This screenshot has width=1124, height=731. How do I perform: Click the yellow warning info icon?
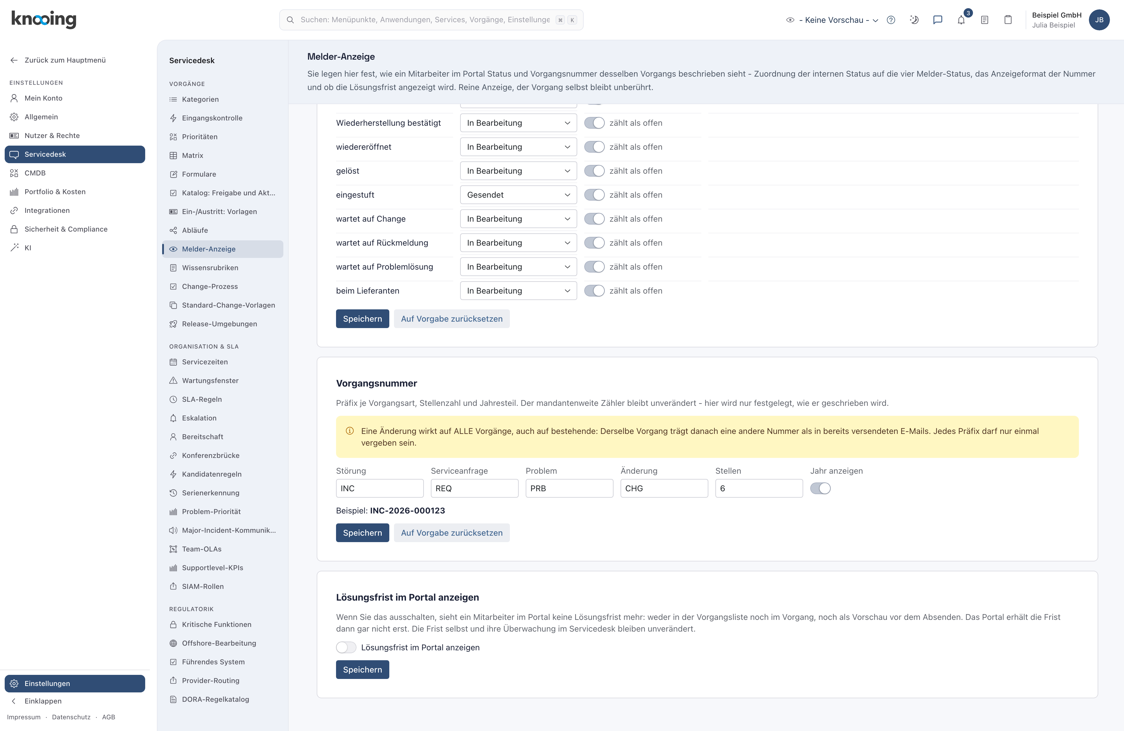[x=349, y=431]
